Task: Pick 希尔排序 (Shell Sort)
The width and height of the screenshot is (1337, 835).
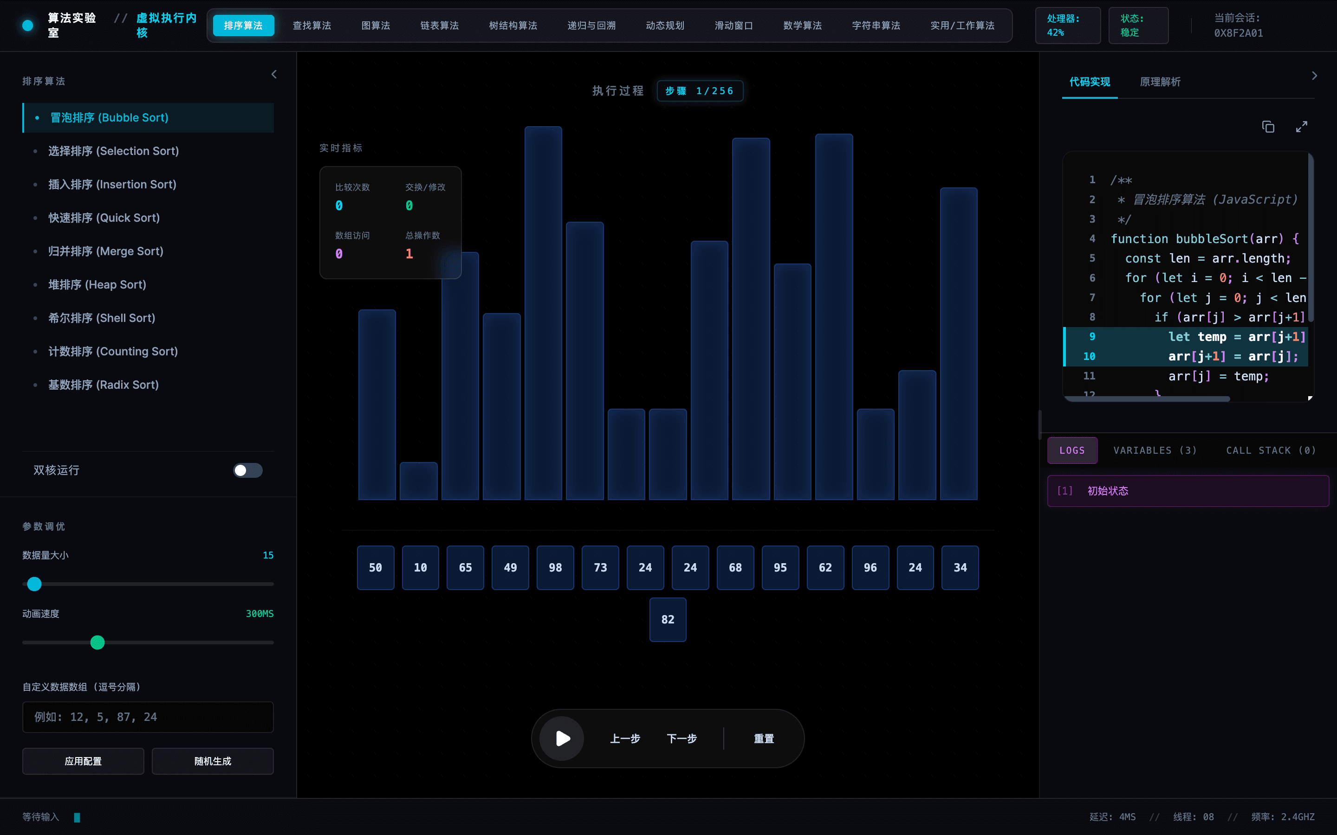Action: (x=148, y=318)
